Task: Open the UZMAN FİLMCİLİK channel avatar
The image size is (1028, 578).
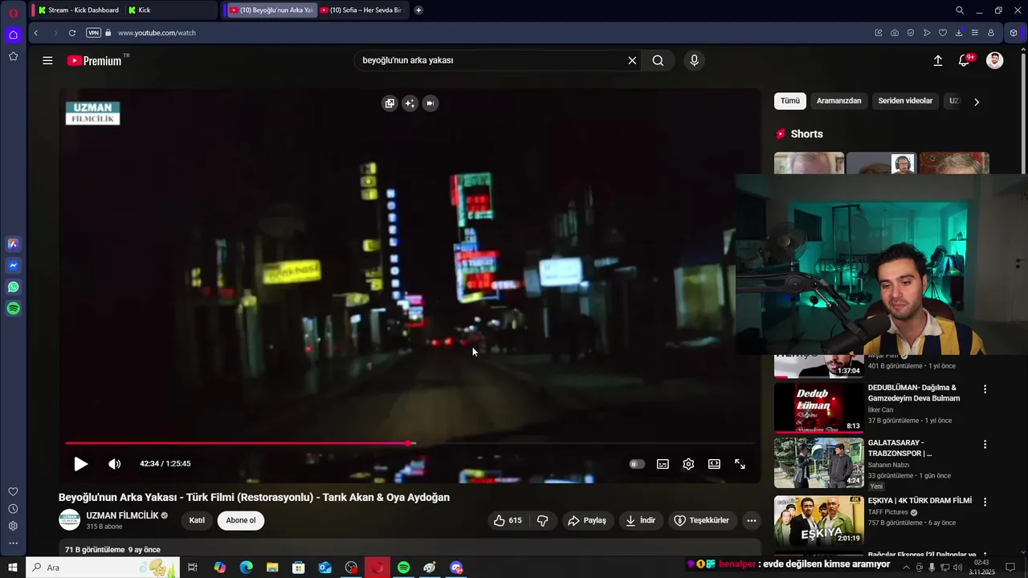Action: pyautogui.click(x=70, y=520)
